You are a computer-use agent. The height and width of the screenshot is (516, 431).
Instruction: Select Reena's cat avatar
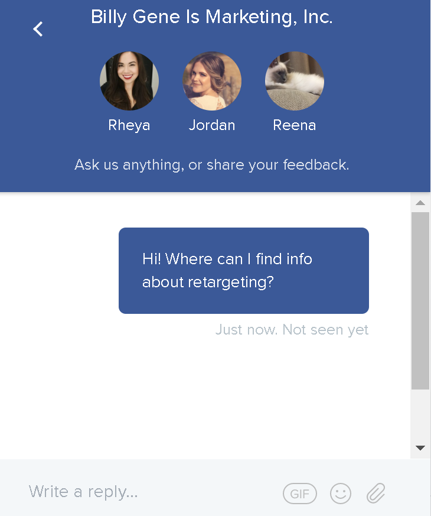point(294,81)
